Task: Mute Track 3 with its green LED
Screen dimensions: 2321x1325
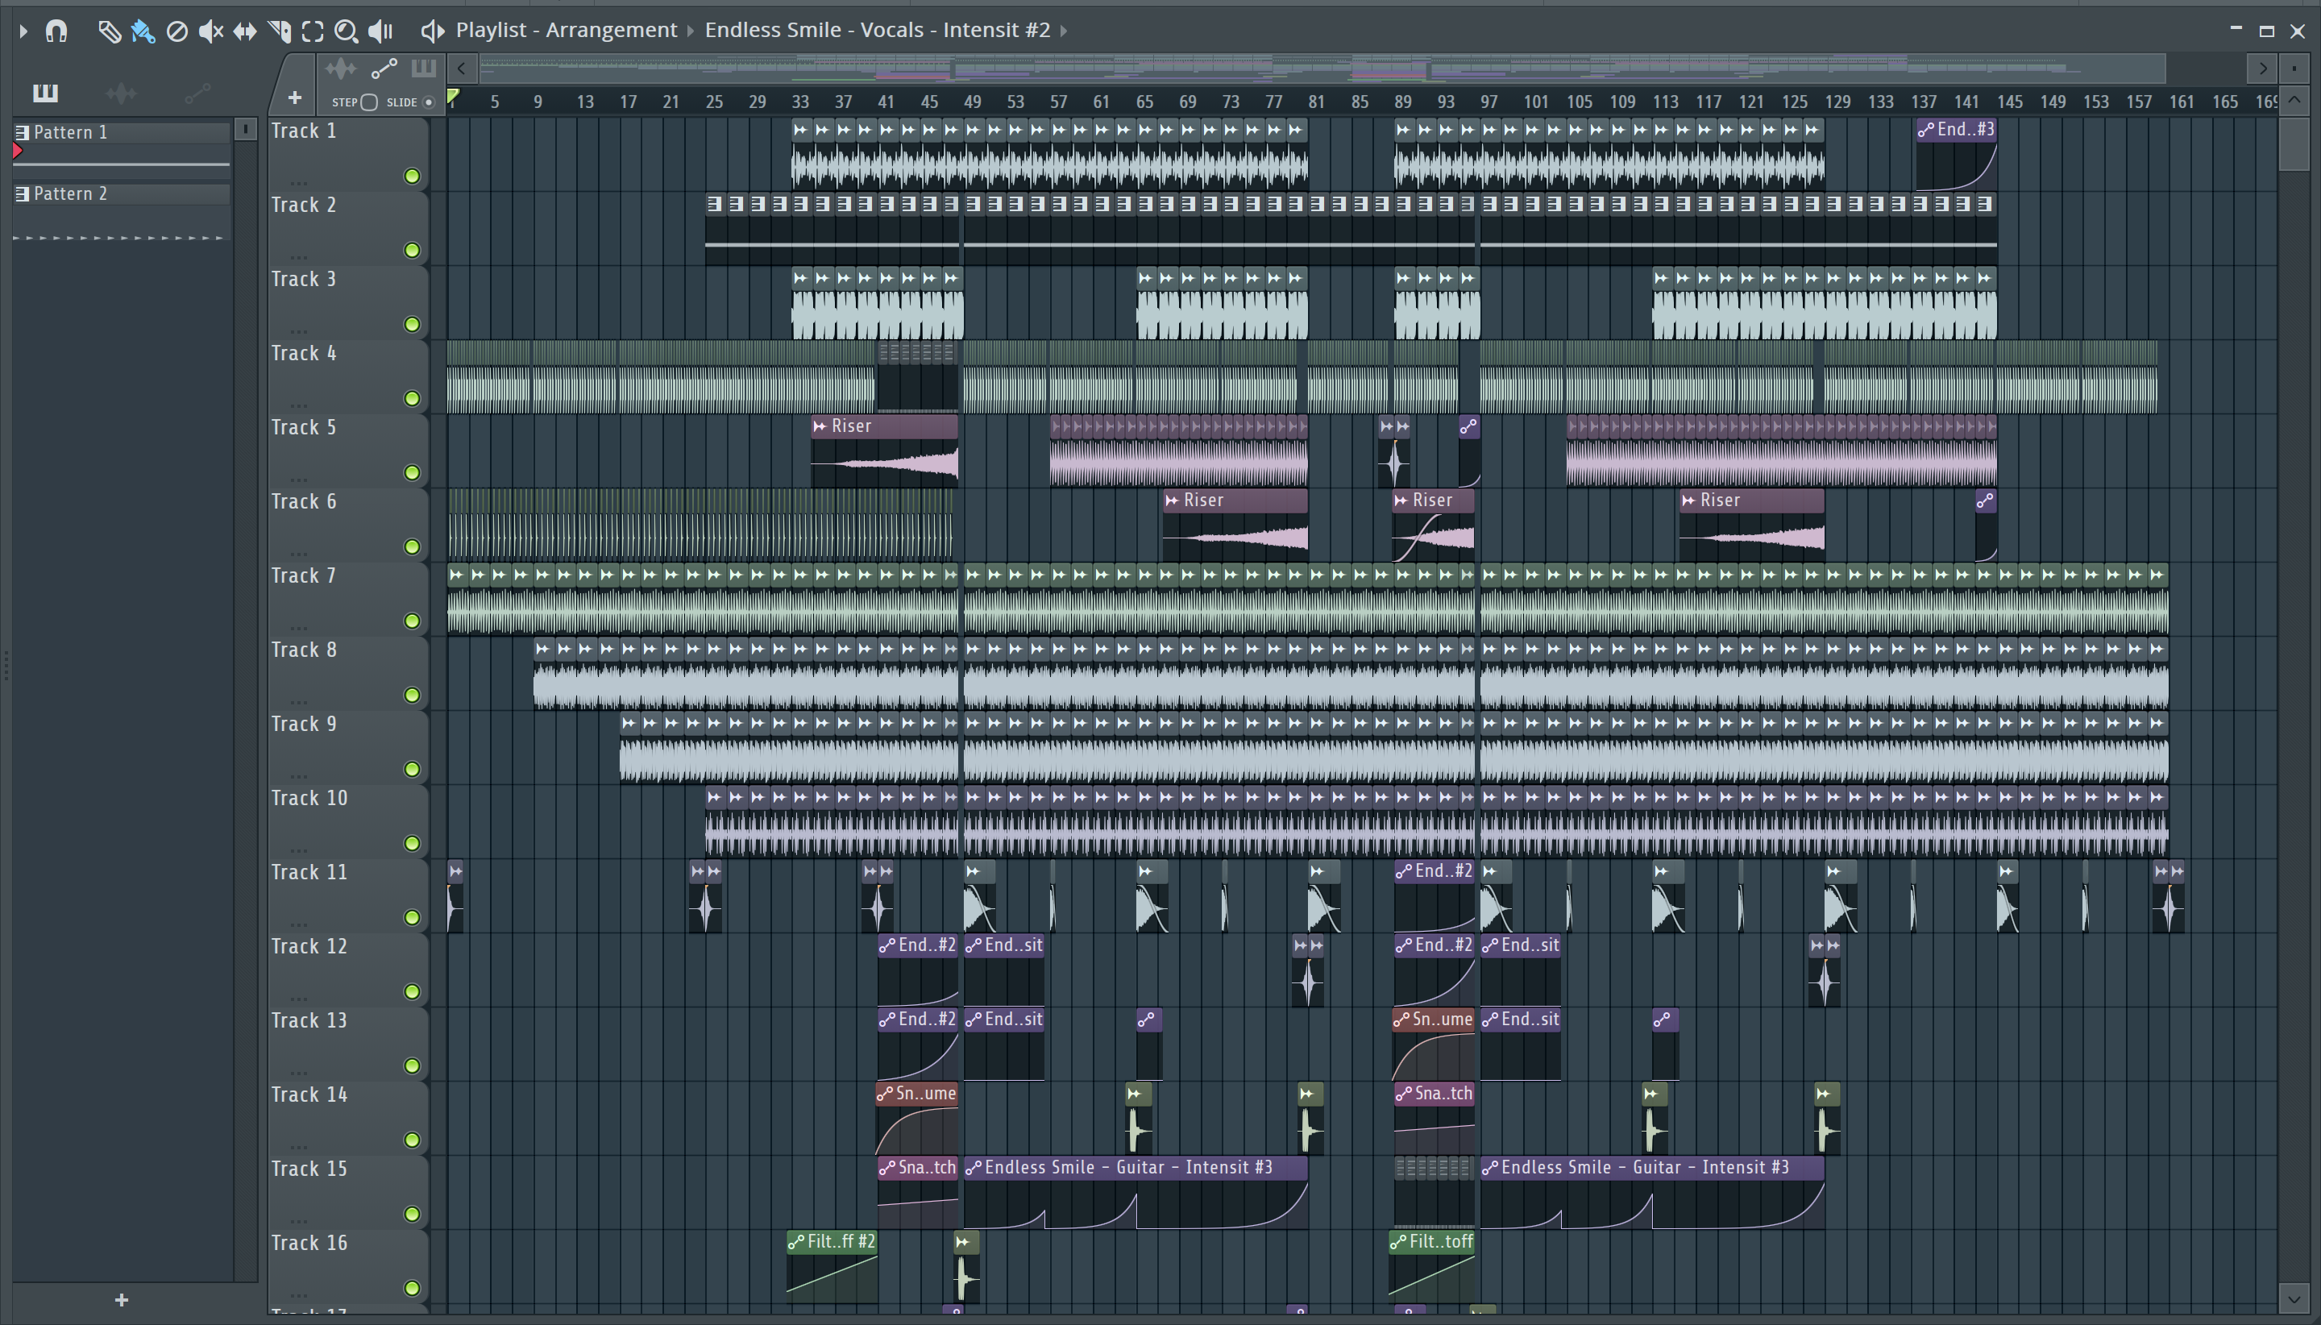Action: click(x=412, y=325)
